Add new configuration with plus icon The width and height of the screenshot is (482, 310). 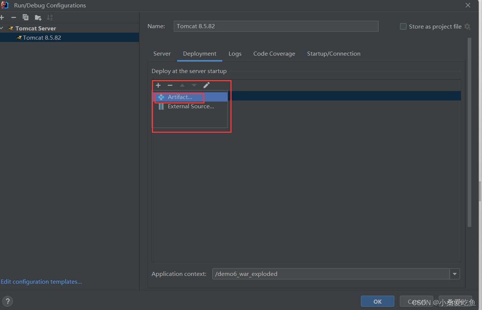pos(2,17)
